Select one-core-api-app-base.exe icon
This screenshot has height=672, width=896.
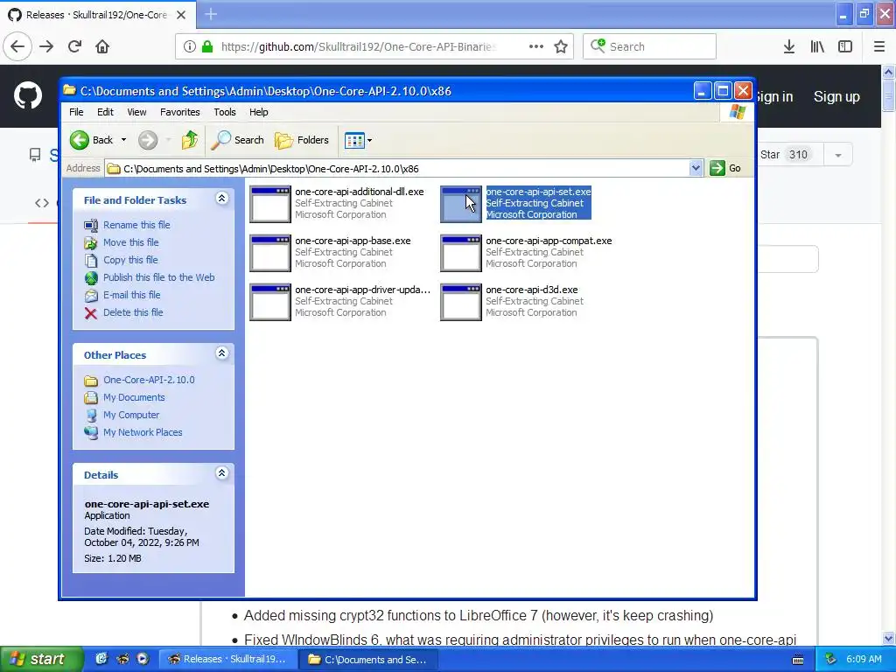tap(270, 253)
